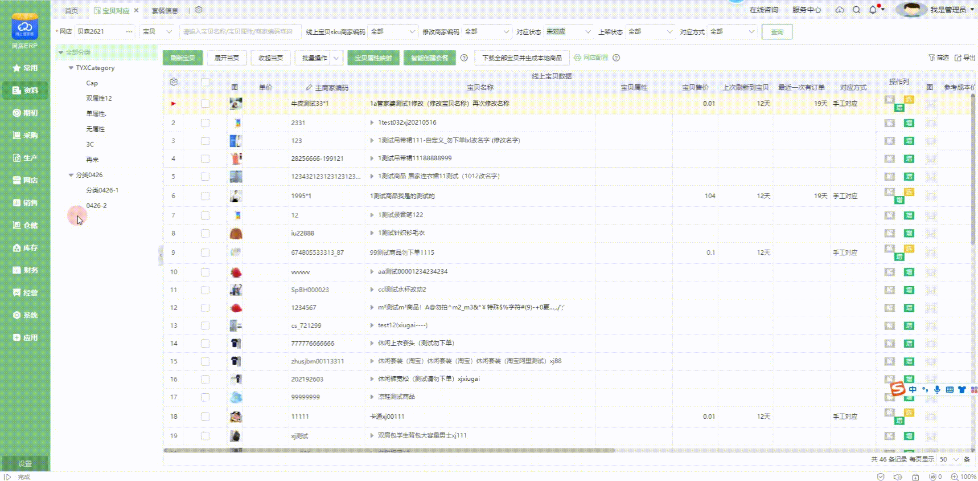Open the 对应状态 dropdown showing 未对应
The image size is (978, 481).
point(569,32)
